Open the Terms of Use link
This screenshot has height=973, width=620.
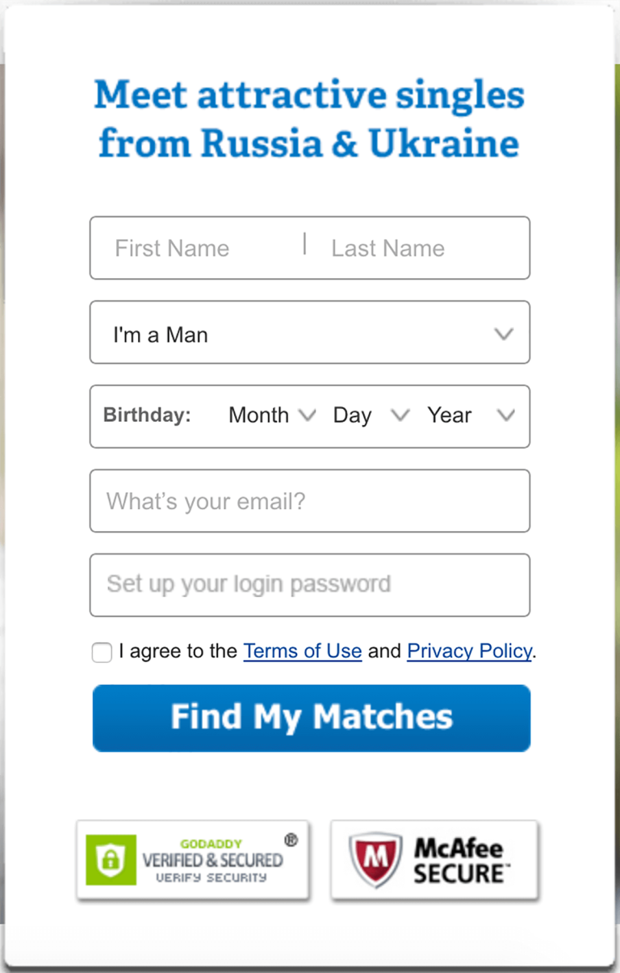tap(303, 651)
